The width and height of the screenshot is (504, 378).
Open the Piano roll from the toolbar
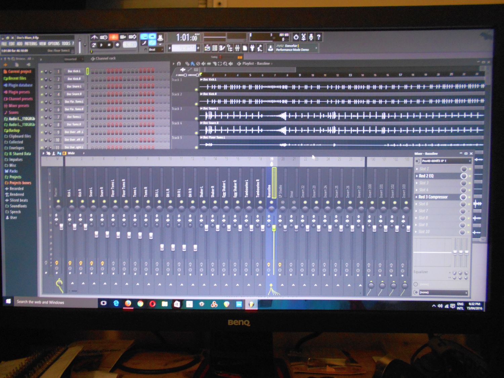(222, 48)
